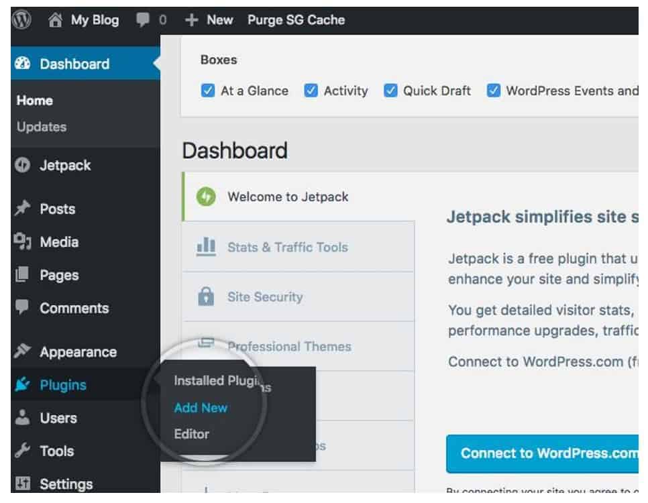
Task: Select the Site Security tab
Action: [x=299, y=296]
